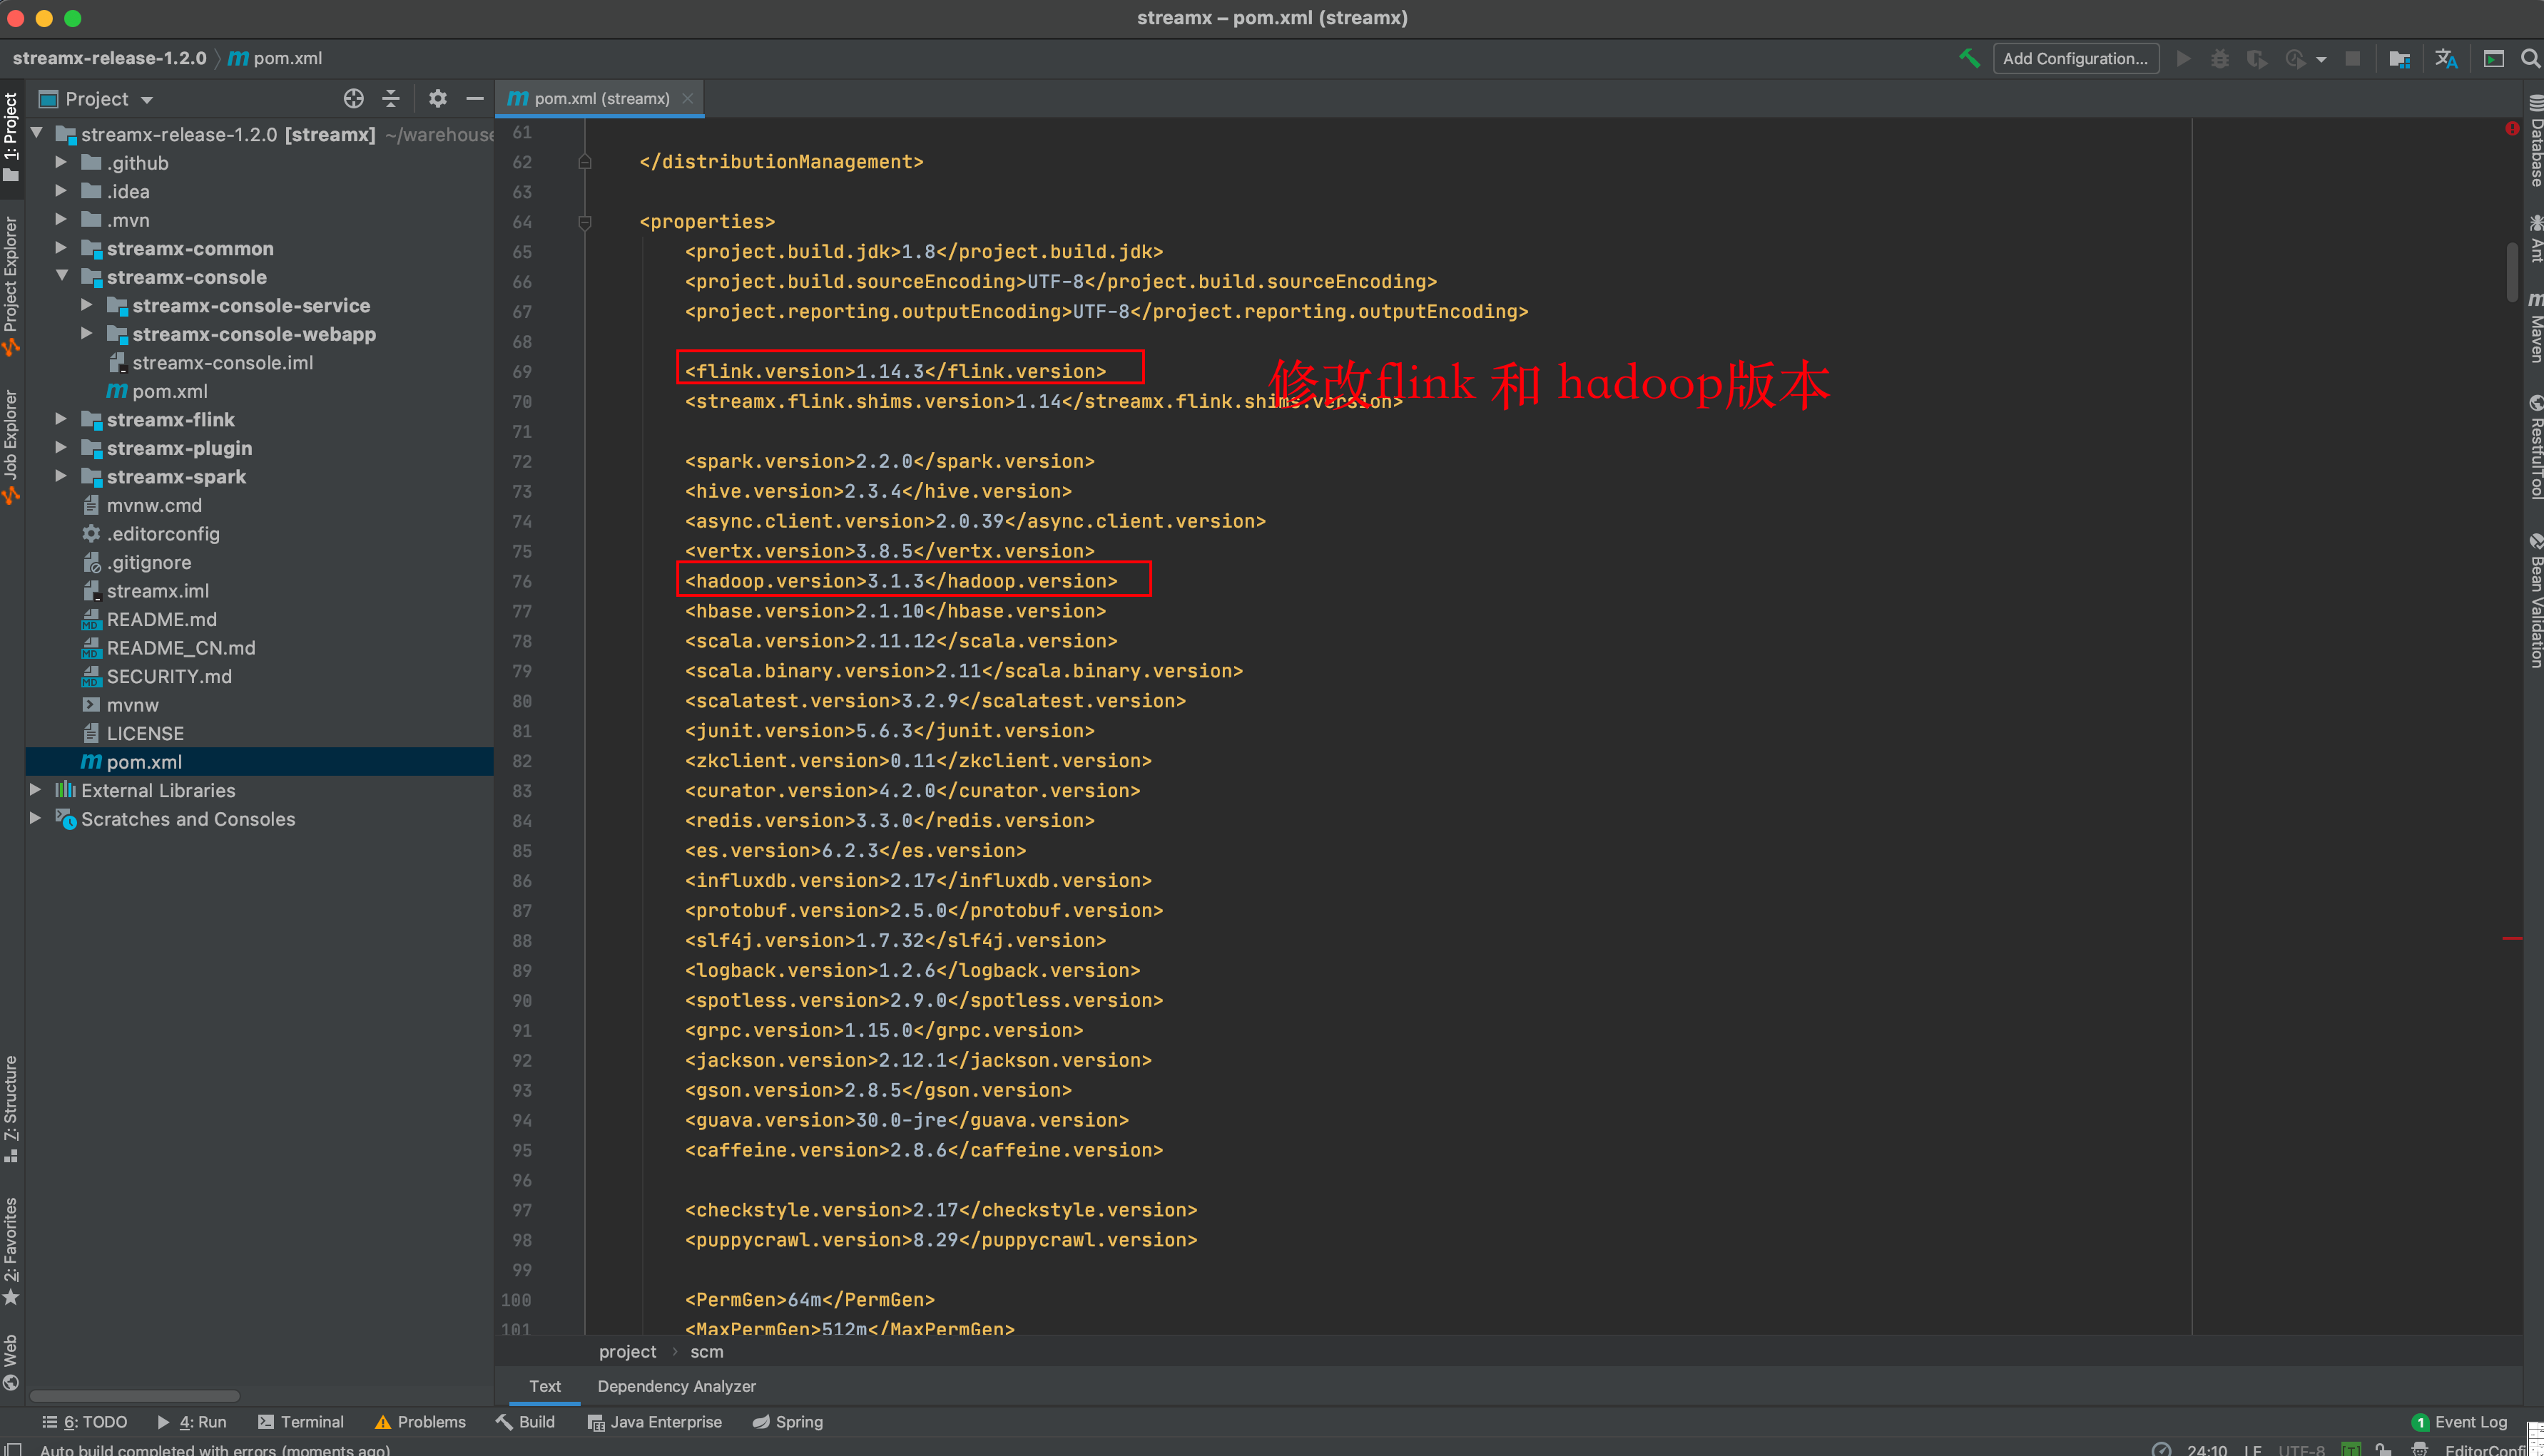The image size is (2544, 1456).
Task: Click the Run with Coverage shield icon
Action: click(x=2257, y=59)
